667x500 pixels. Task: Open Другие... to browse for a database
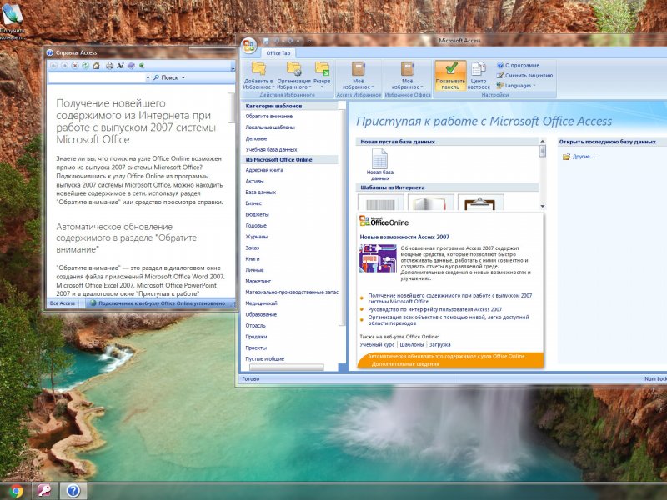click(579, 157)
